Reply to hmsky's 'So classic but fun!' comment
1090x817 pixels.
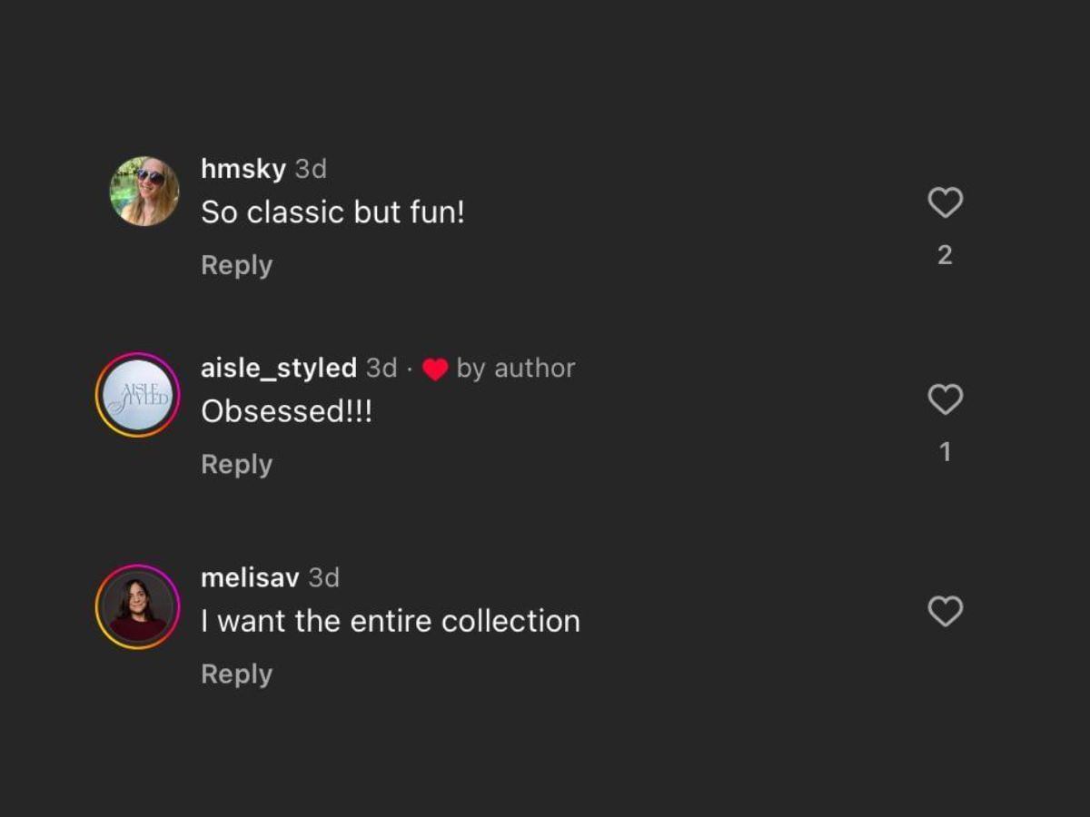point(236,265)
